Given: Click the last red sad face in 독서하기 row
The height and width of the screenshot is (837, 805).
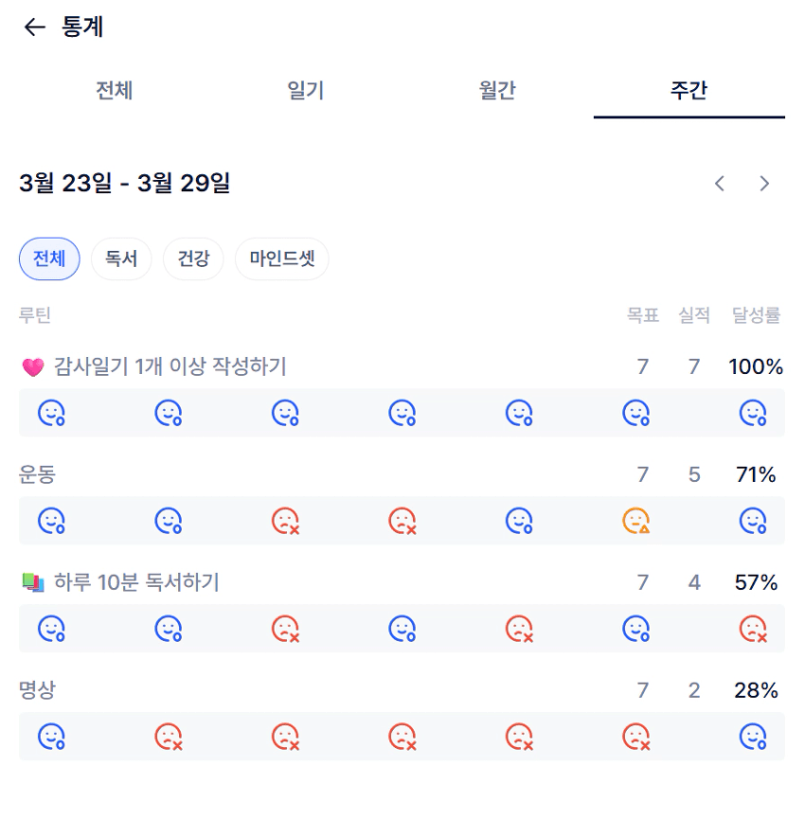Looking at the screenshot, I should click(x=753, y=629).
